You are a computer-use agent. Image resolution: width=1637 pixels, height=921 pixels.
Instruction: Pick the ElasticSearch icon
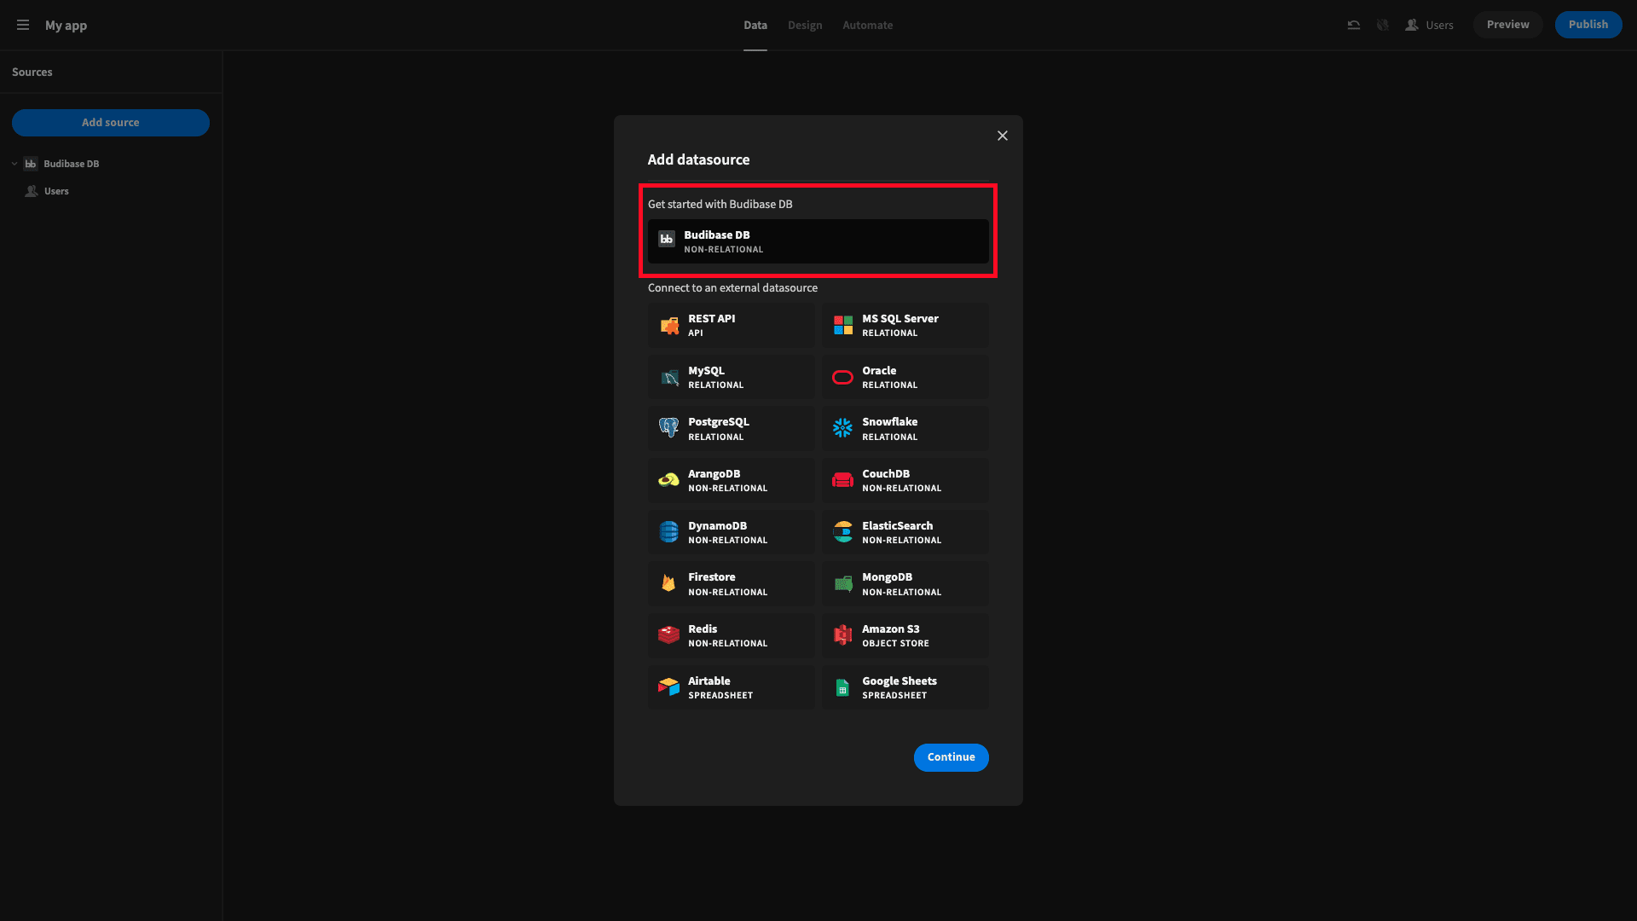click(x=843, y=532)
